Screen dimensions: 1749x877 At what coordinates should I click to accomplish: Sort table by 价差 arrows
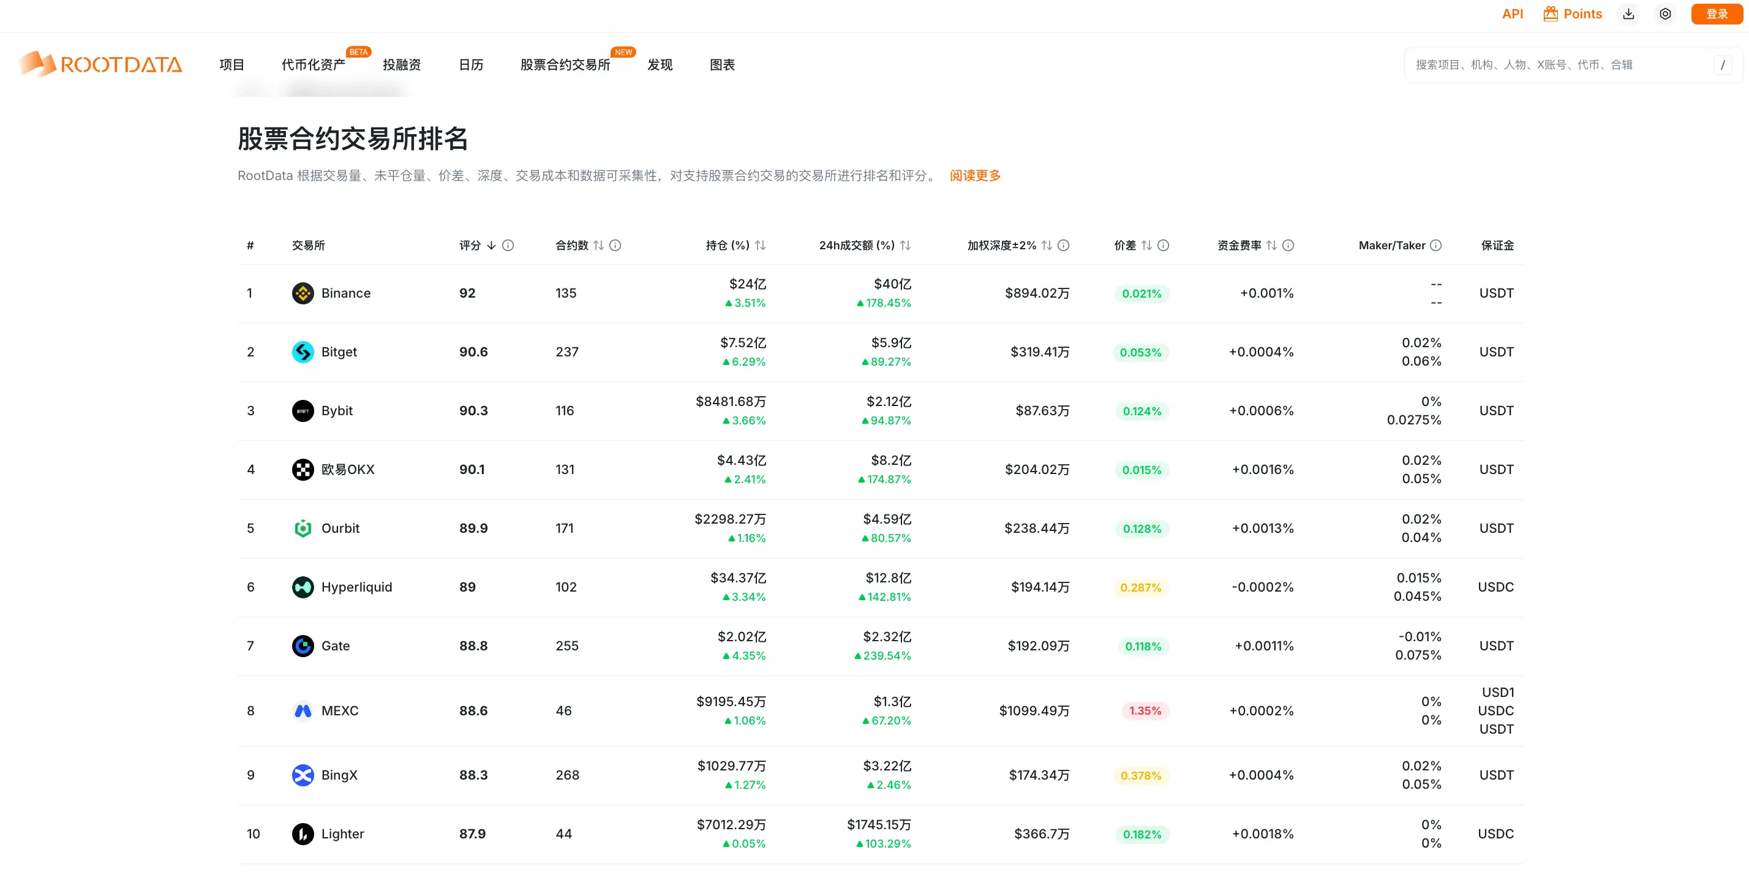[1146, 245]
